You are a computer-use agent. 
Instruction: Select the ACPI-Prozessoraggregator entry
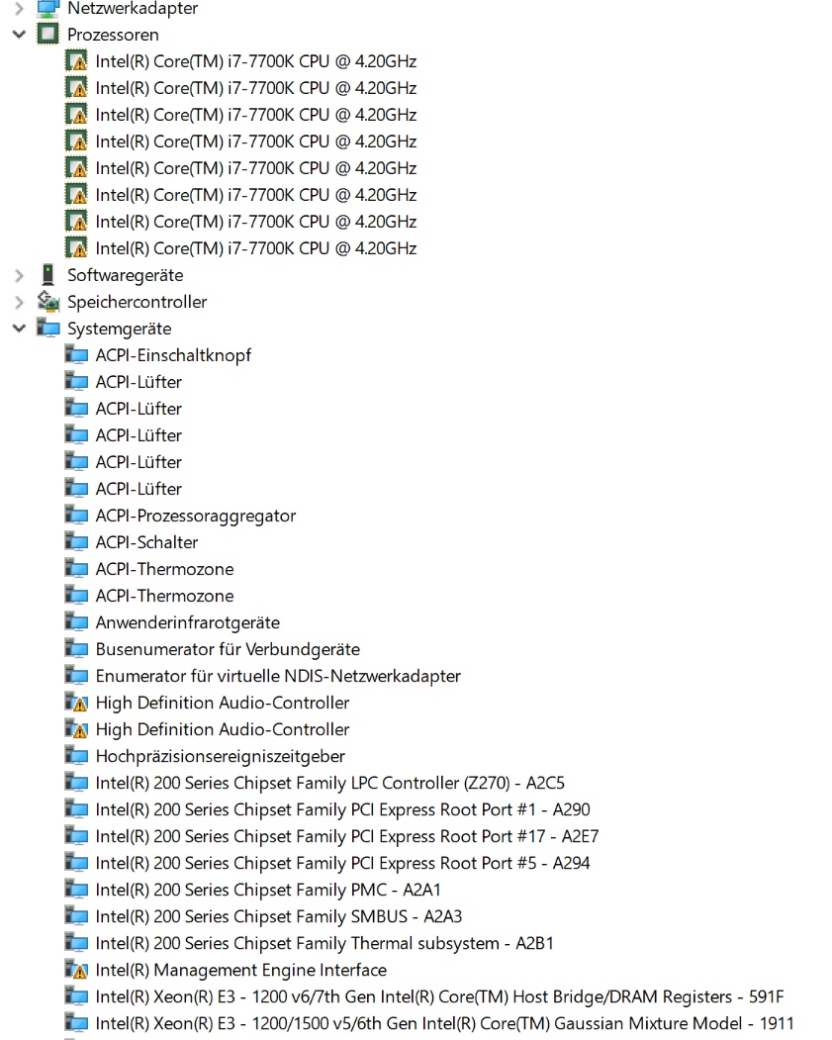196,516
